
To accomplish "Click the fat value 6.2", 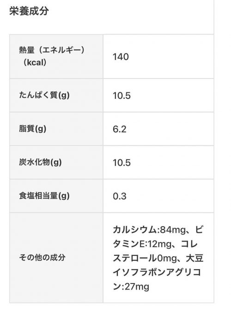I will [119, 129].
